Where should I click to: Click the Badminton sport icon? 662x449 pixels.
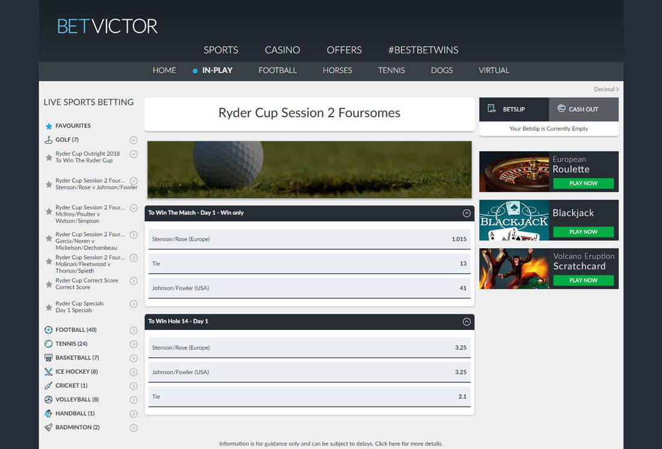pos(49,427)
